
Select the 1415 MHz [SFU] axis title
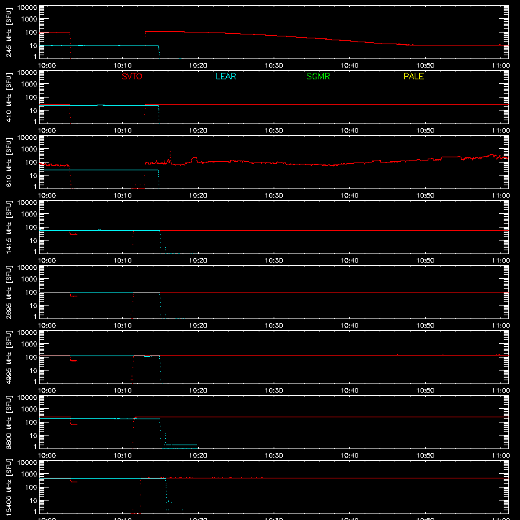pyautogui.click(x=8, y=227)
